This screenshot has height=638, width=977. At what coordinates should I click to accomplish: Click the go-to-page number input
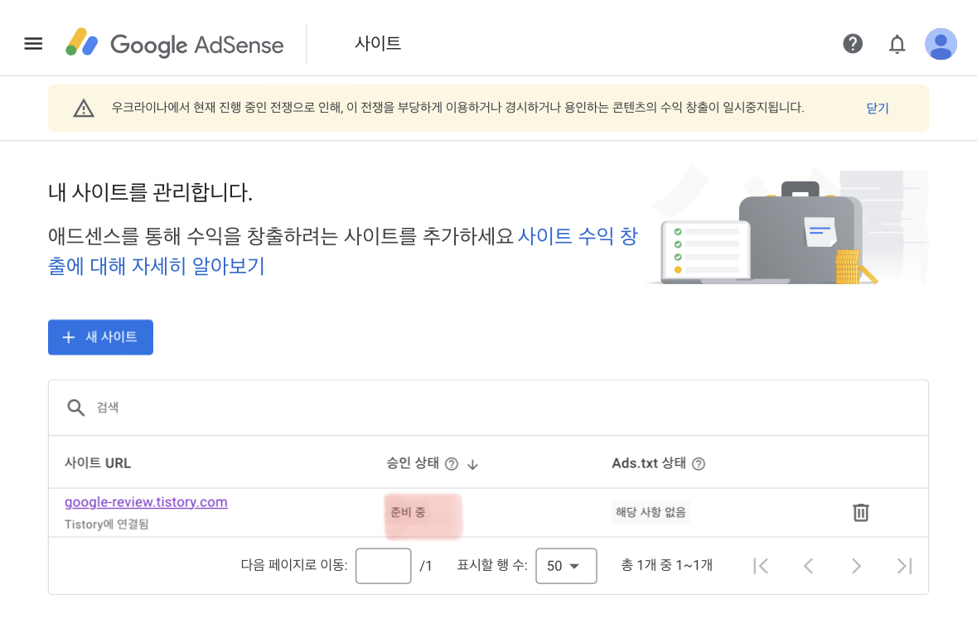(x=383, y=566)
